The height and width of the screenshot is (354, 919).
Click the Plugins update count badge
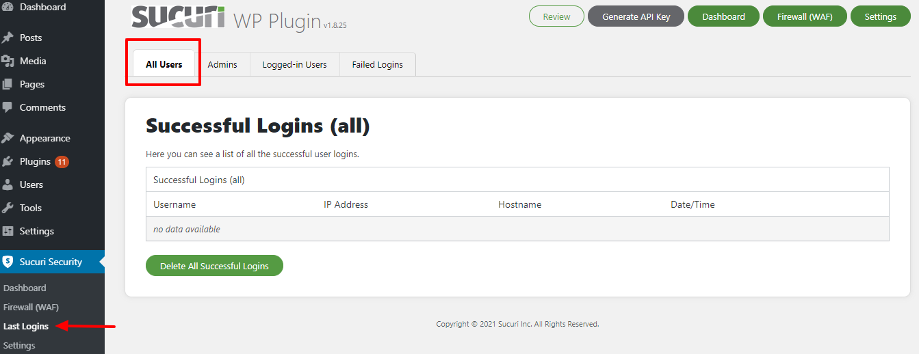tap(62, 162)
